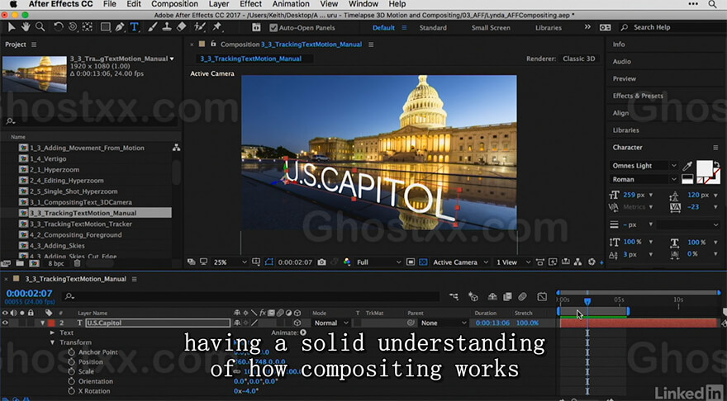Open the font style Roman dropdown
Image resolution: width=727 pixels, height=401 pixels.
[644, 179]
